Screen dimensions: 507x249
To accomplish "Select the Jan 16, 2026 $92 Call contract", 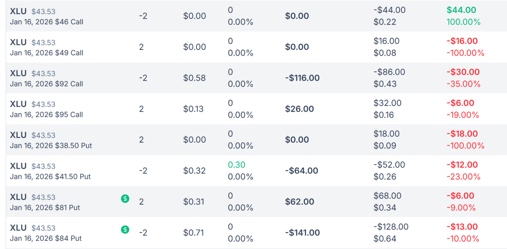I will click(47, 84).
